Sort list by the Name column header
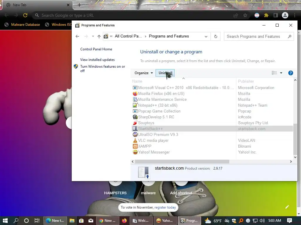This screenshot has height=225, width=301. tap(137, 81)
